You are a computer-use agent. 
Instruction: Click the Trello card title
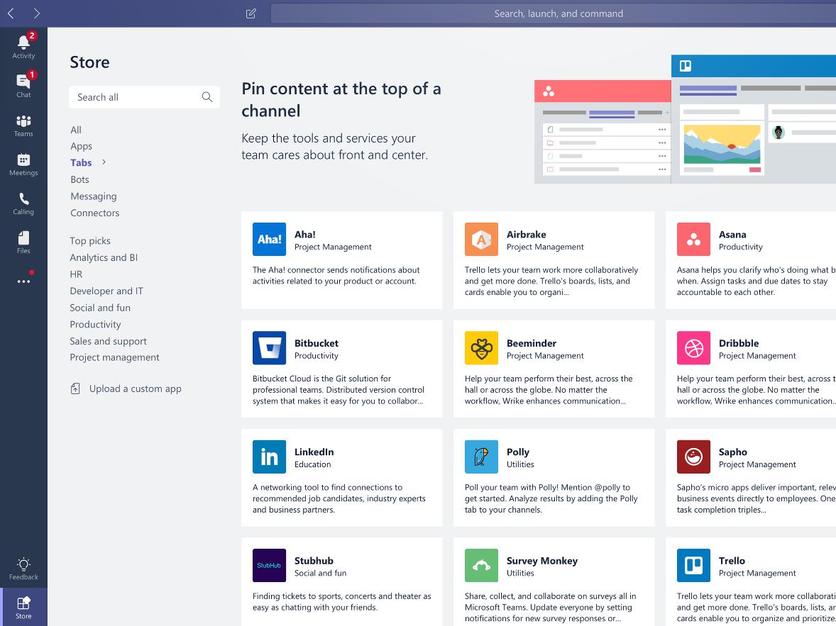point(732,561)
